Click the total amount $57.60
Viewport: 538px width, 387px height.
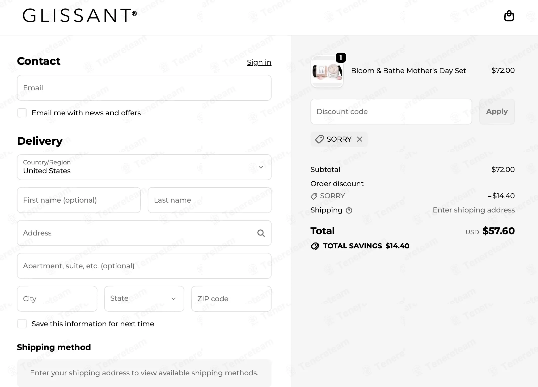click(499, 231)
